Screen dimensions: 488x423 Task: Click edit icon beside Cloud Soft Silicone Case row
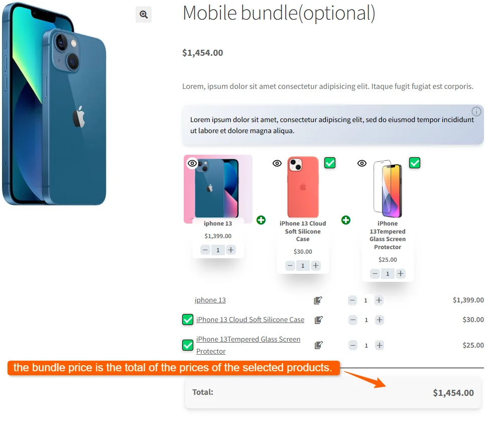click(x=319, y=320)
